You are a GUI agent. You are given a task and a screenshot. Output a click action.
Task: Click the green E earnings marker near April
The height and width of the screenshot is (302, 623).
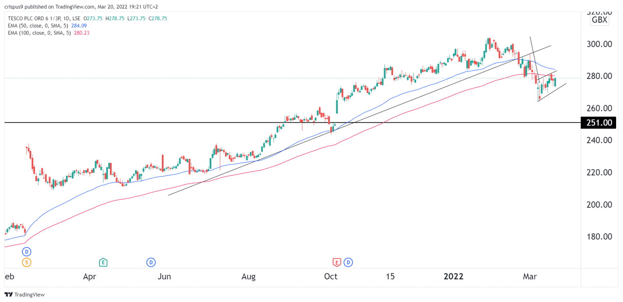103,262
